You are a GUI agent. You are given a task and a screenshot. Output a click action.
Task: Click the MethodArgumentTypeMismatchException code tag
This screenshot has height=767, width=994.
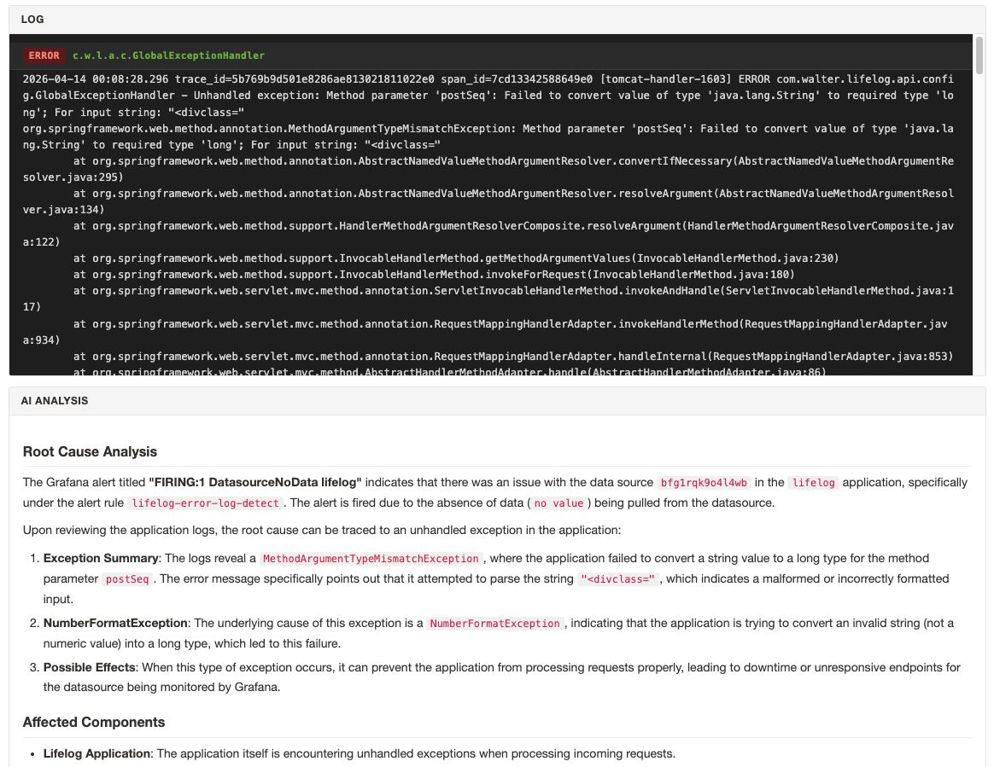coord(371,558)
